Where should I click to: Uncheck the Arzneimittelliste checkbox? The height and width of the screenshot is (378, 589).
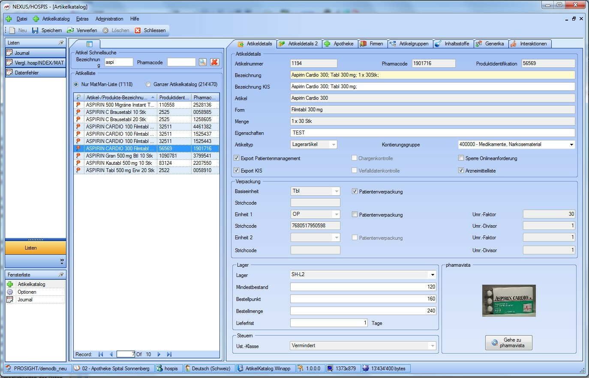coord(461,170)
